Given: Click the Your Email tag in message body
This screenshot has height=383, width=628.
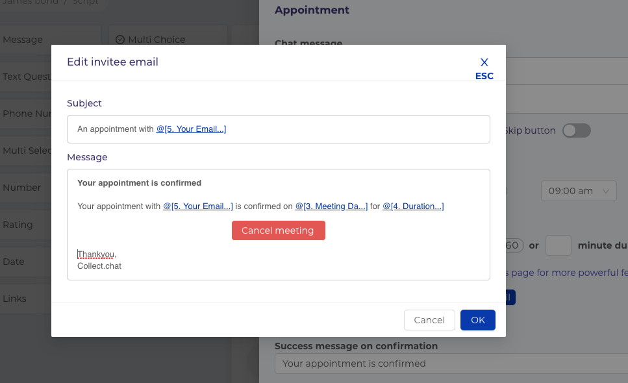Looking at the screenshot, I should [198, 206].
